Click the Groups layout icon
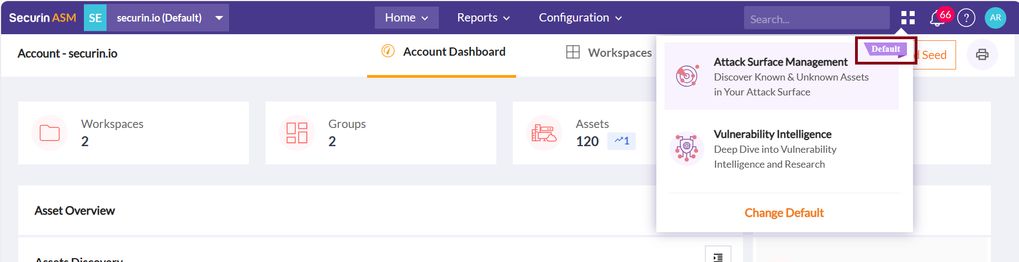Screen dimensions: 1019x262 tap(297, 133)
